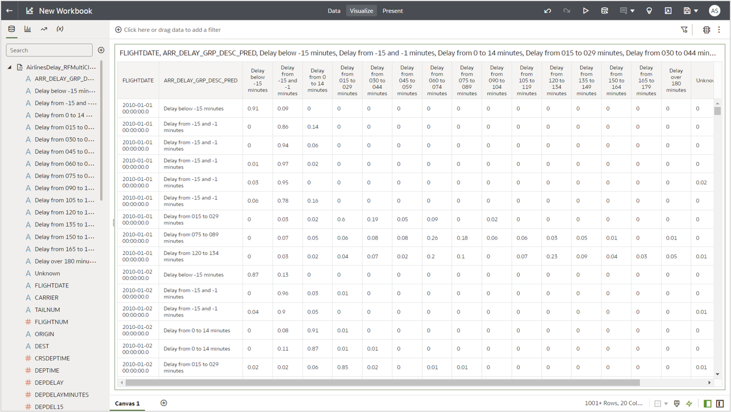Click the add filter prompt text

pos(172,30)
